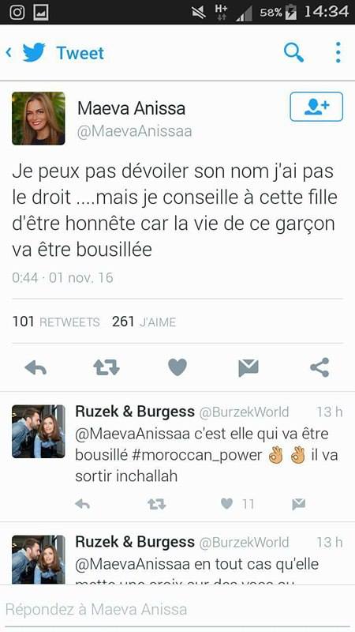The image size is (355, 632).
Task: Open the three-dot overflow menu
Action: click(338, 52)
